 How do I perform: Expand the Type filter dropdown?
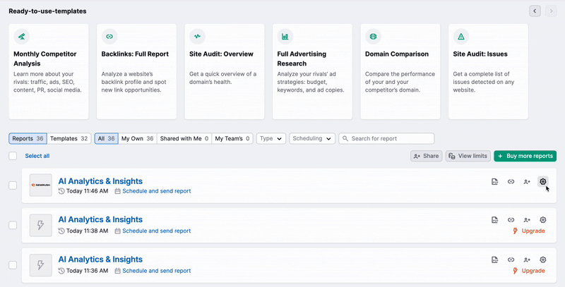[x=271, y=139]
